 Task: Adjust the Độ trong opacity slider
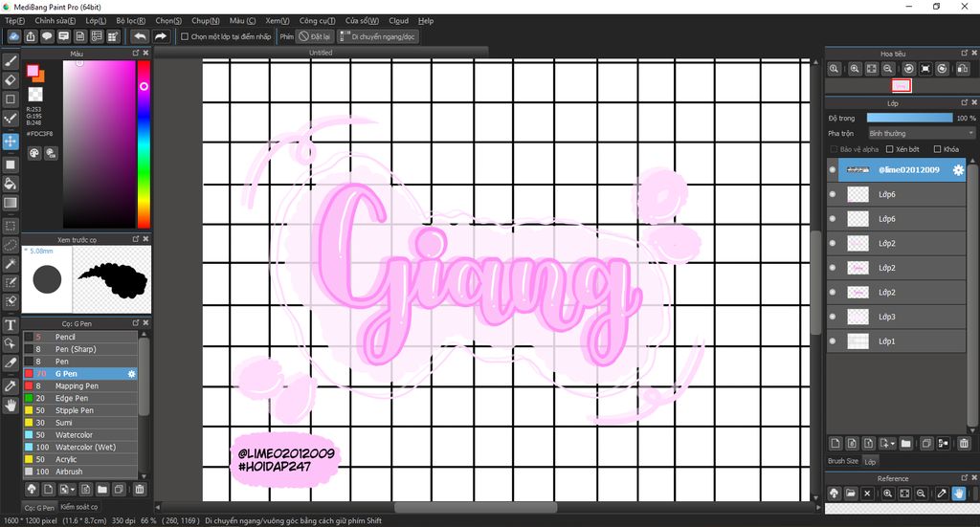(x=909, y=118)
